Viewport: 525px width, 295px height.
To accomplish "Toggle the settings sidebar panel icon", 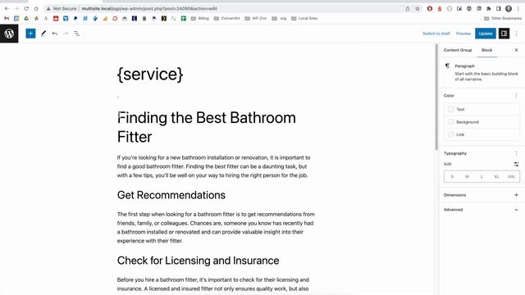I will [x=504, y=34].
